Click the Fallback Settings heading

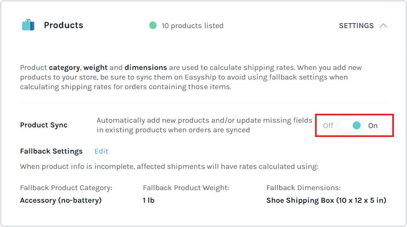(51, 151)
